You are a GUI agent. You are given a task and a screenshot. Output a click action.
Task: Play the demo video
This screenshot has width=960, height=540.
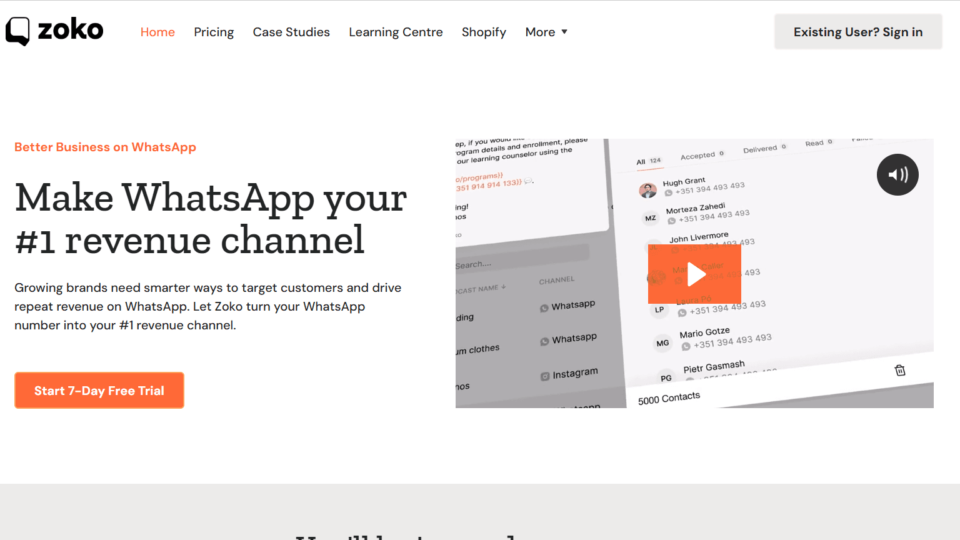tap(694, 274)
